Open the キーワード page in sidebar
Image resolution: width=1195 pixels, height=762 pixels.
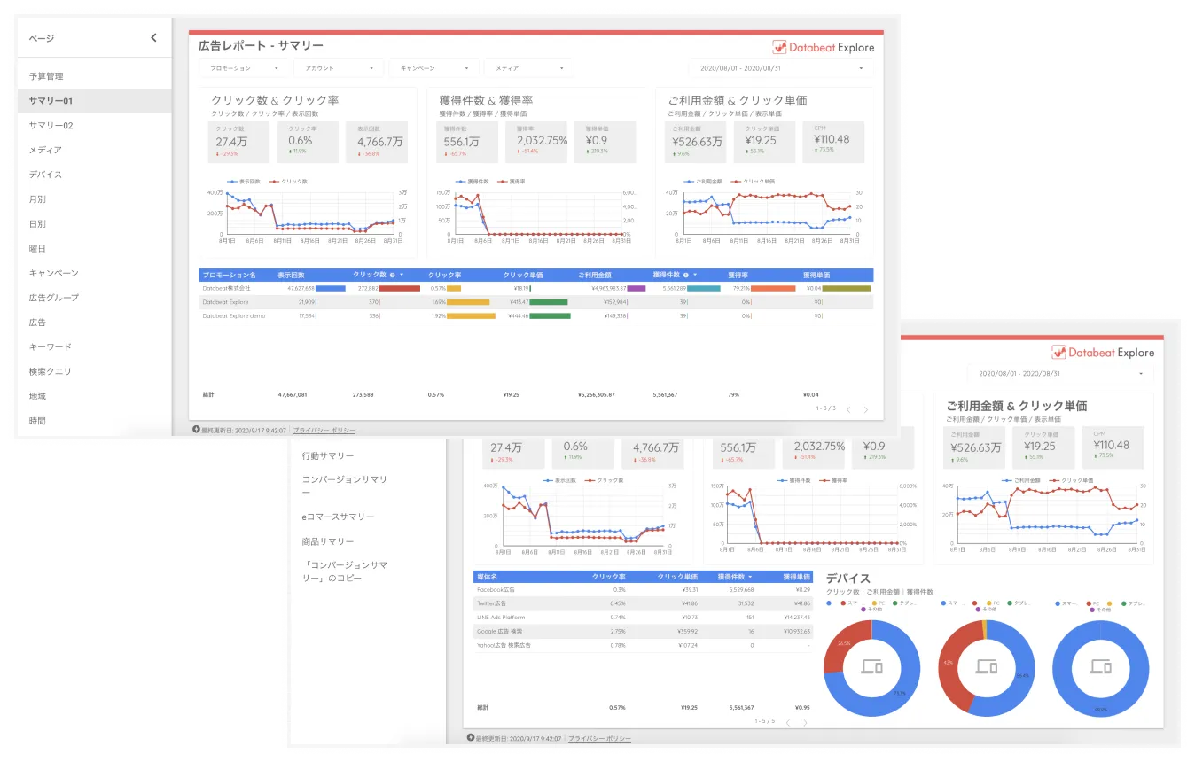(50, 347)
